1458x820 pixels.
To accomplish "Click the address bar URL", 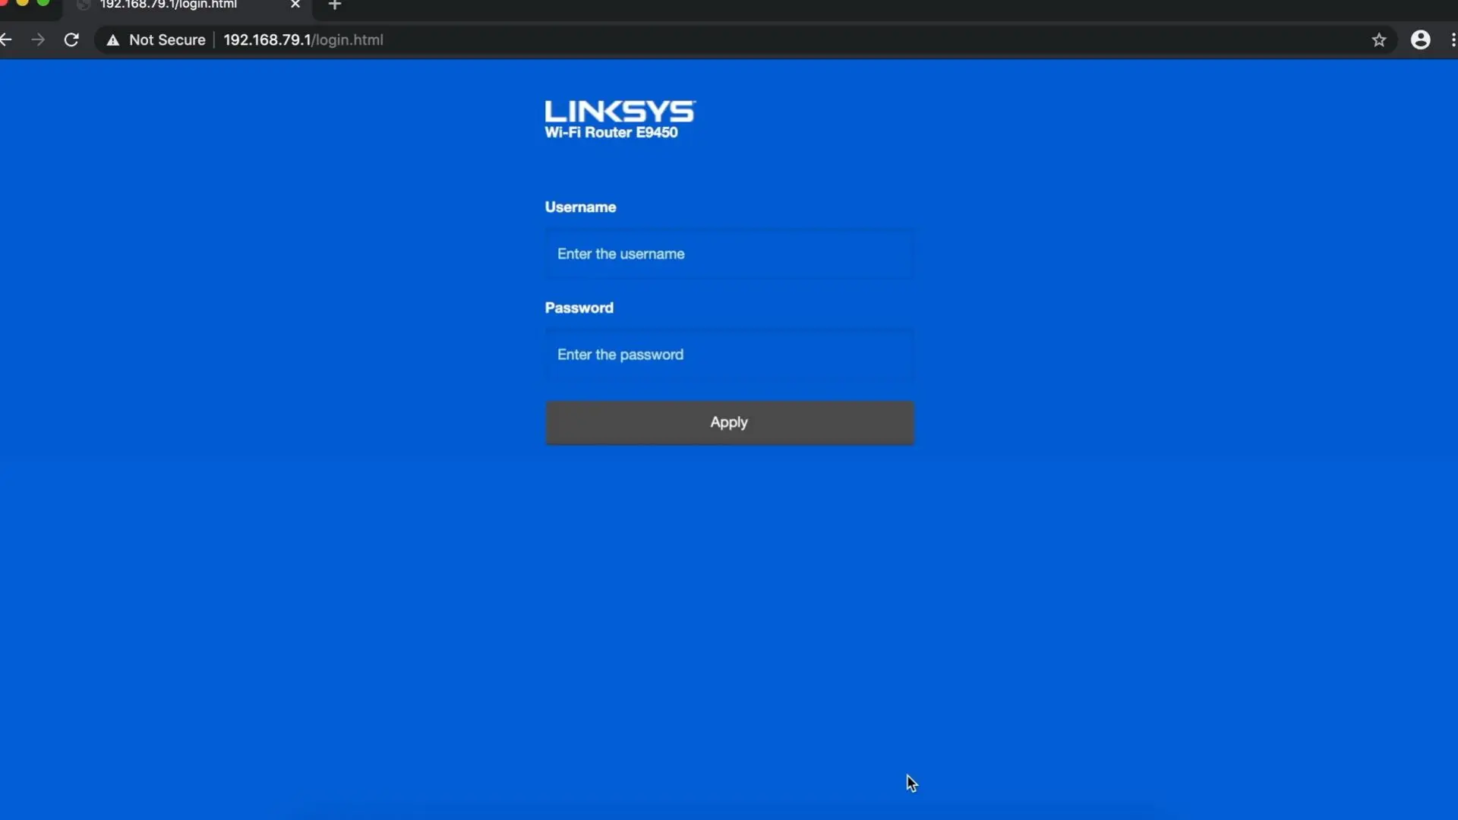I will pyautogui.click(x=303, y=40).
